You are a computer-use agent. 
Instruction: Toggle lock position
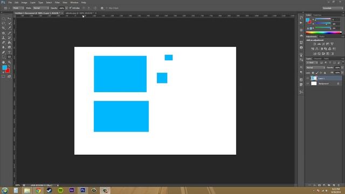(x=321, y=73)
